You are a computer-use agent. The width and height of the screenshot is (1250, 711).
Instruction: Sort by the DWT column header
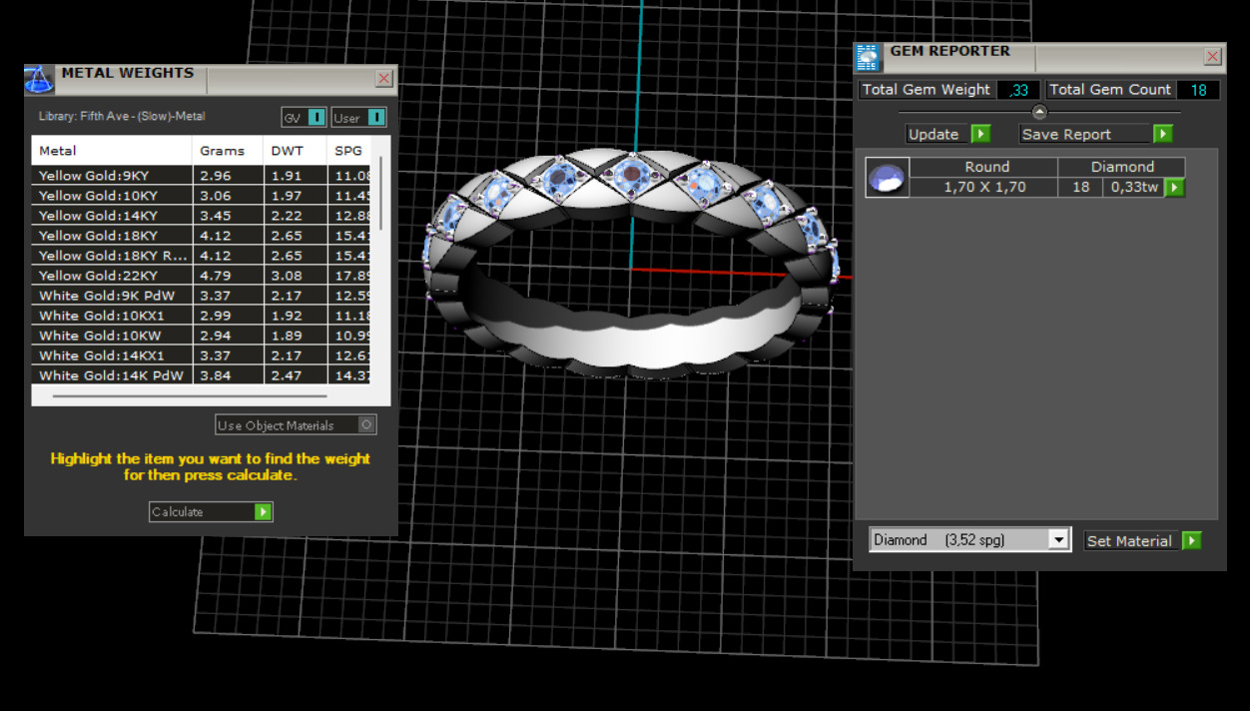[x=295, y=151]
